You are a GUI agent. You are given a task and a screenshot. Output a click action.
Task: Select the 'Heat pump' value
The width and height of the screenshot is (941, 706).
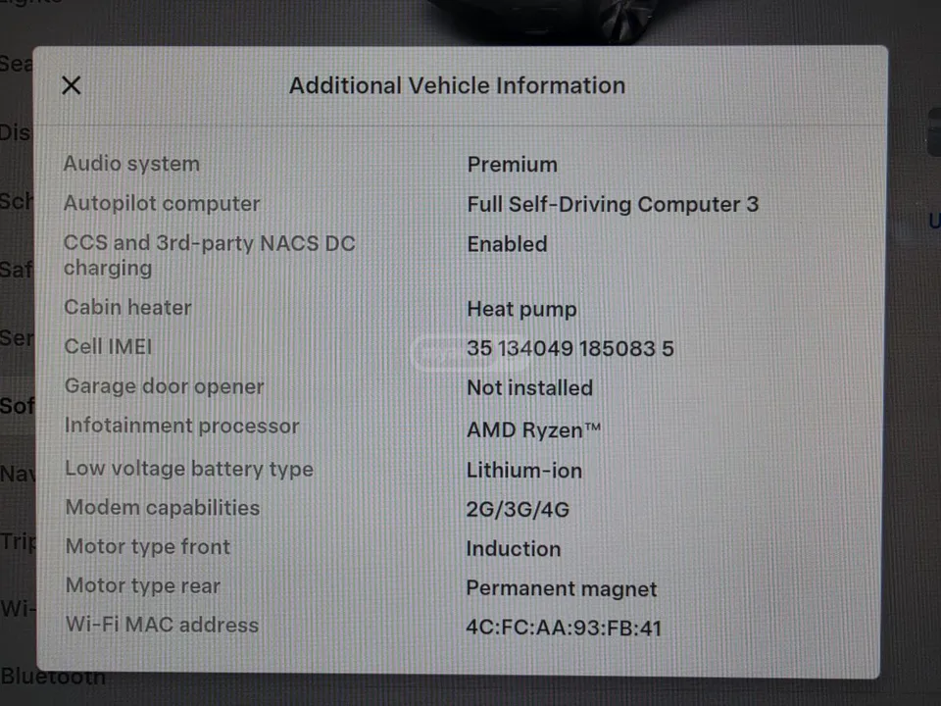click(522, 309)
